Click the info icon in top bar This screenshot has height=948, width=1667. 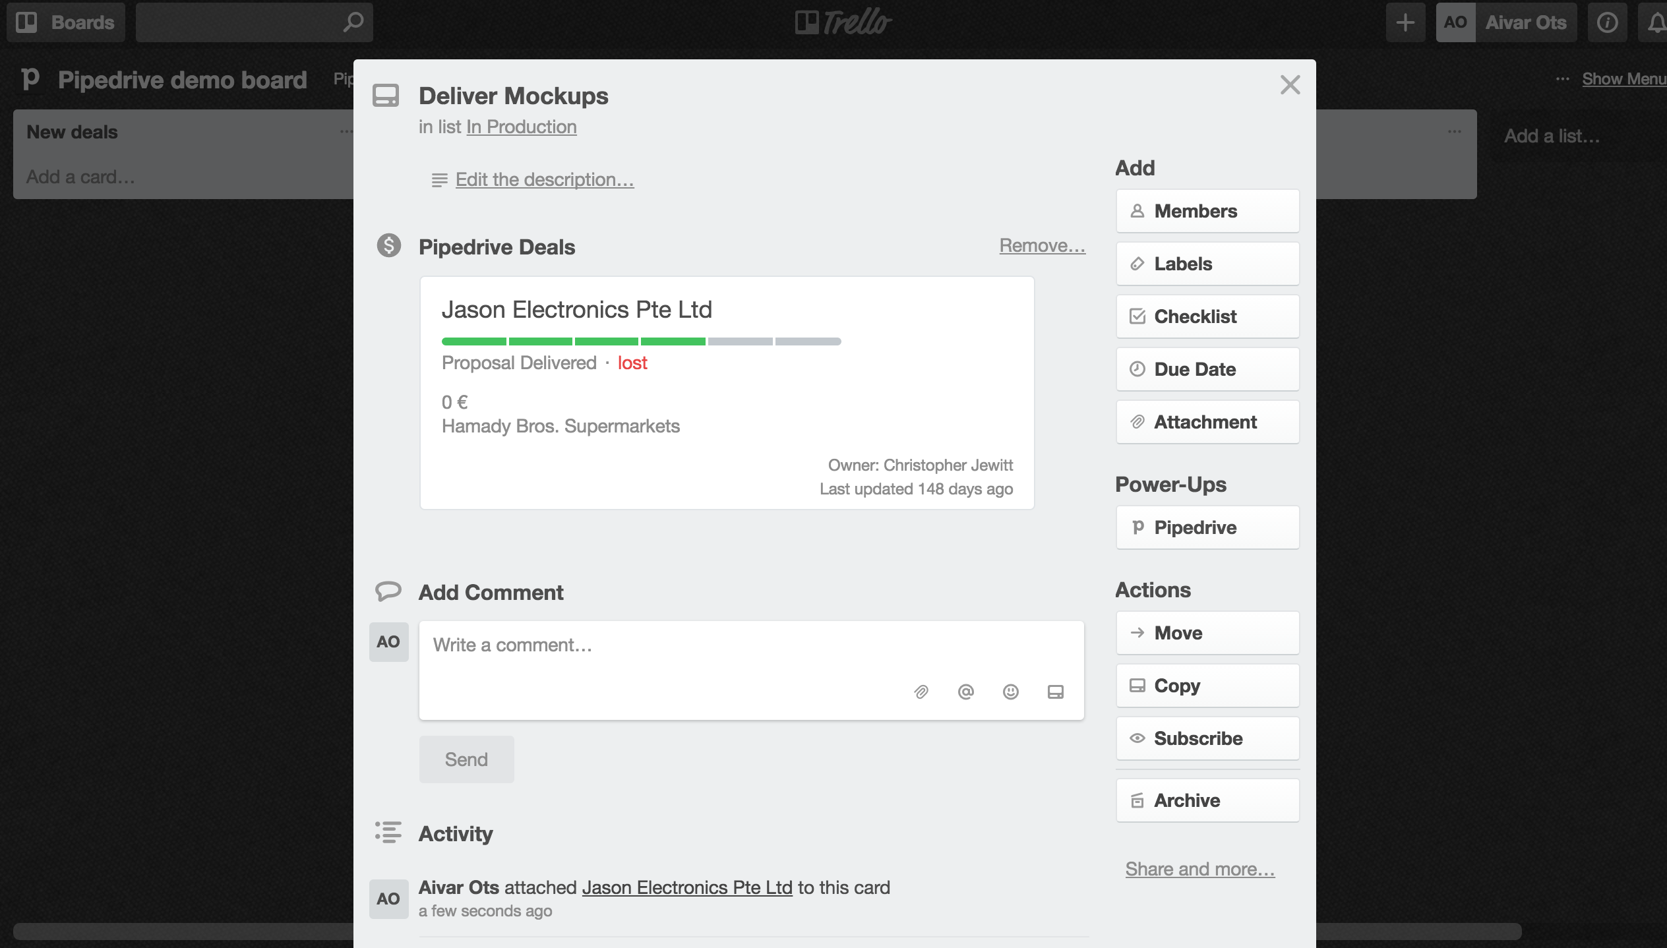[x=1607, y=23]
